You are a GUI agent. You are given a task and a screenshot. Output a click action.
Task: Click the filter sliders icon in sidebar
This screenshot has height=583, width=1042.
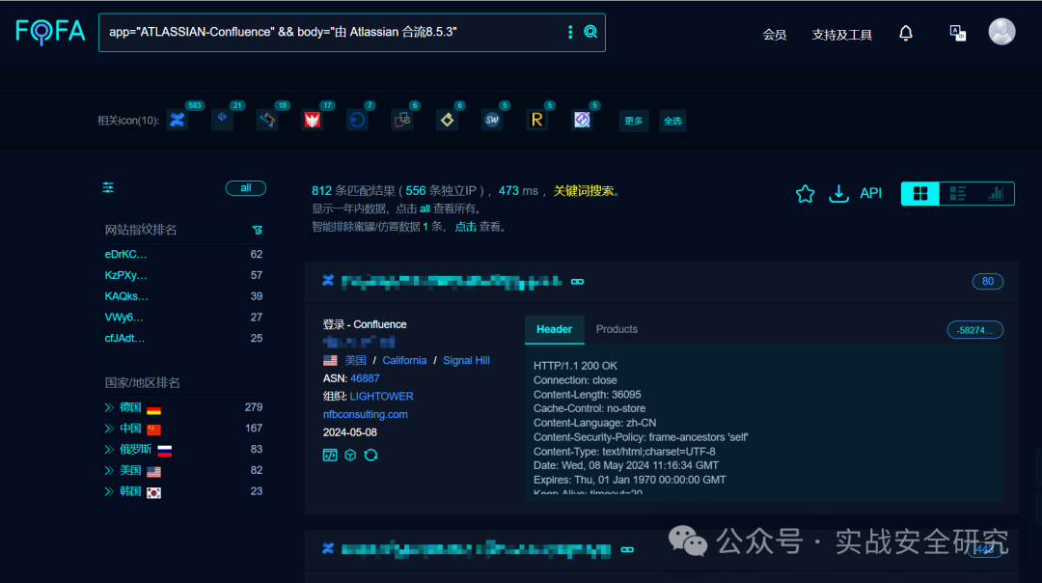108,187
